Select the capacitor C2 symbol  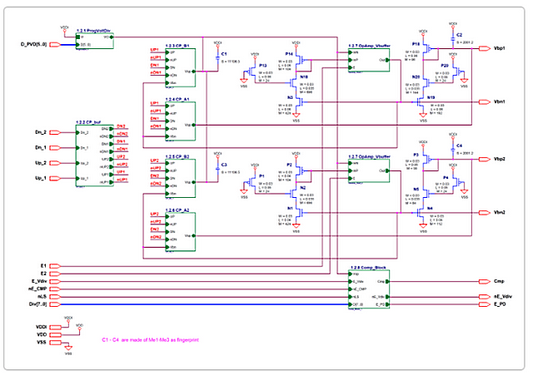(x=453, y=39)
